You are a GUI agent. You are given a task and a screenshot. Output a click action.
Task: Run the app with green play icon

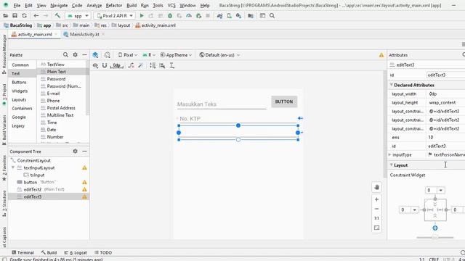[x=142, y=16]
